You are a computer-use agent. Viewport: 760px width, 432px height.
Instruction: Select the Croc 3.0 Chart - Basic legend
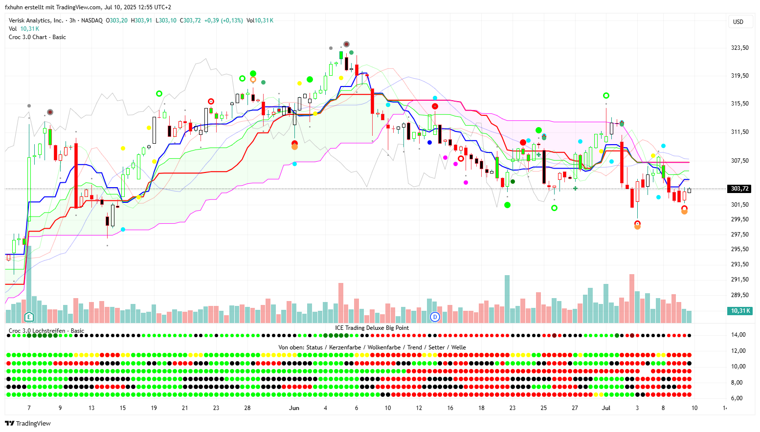(x=37, y=37)
